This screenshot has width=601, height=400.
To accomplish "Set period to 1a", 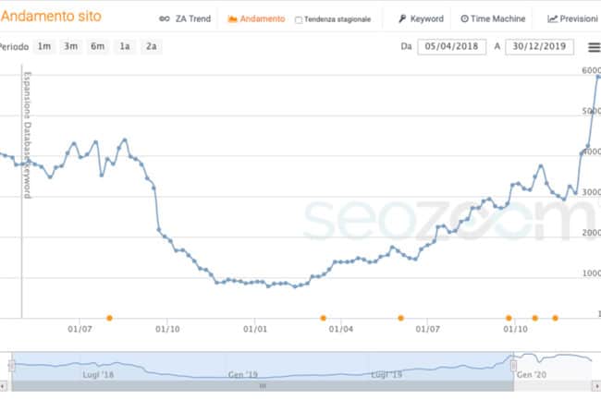I will click(124, 46).
